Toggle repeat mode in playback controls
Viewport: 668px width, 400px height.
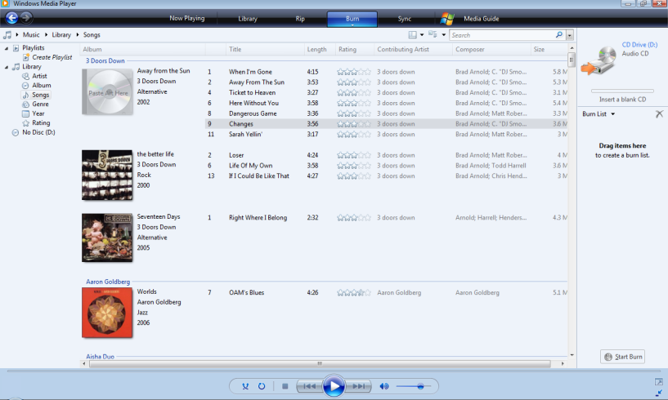click(x=262, y=386)
